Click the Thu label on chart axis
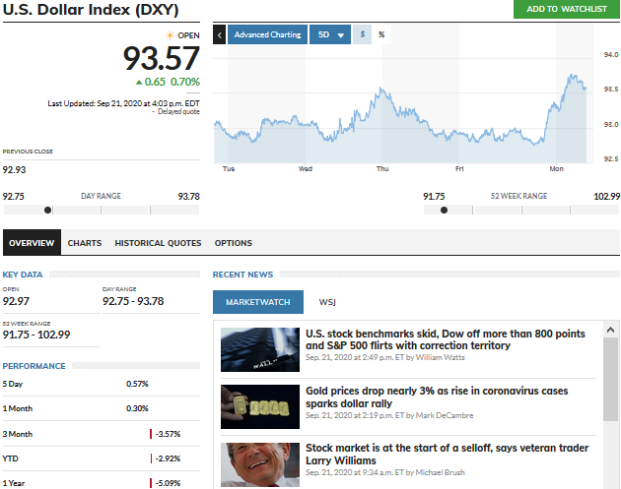621x489 pixels. point(382,169)
